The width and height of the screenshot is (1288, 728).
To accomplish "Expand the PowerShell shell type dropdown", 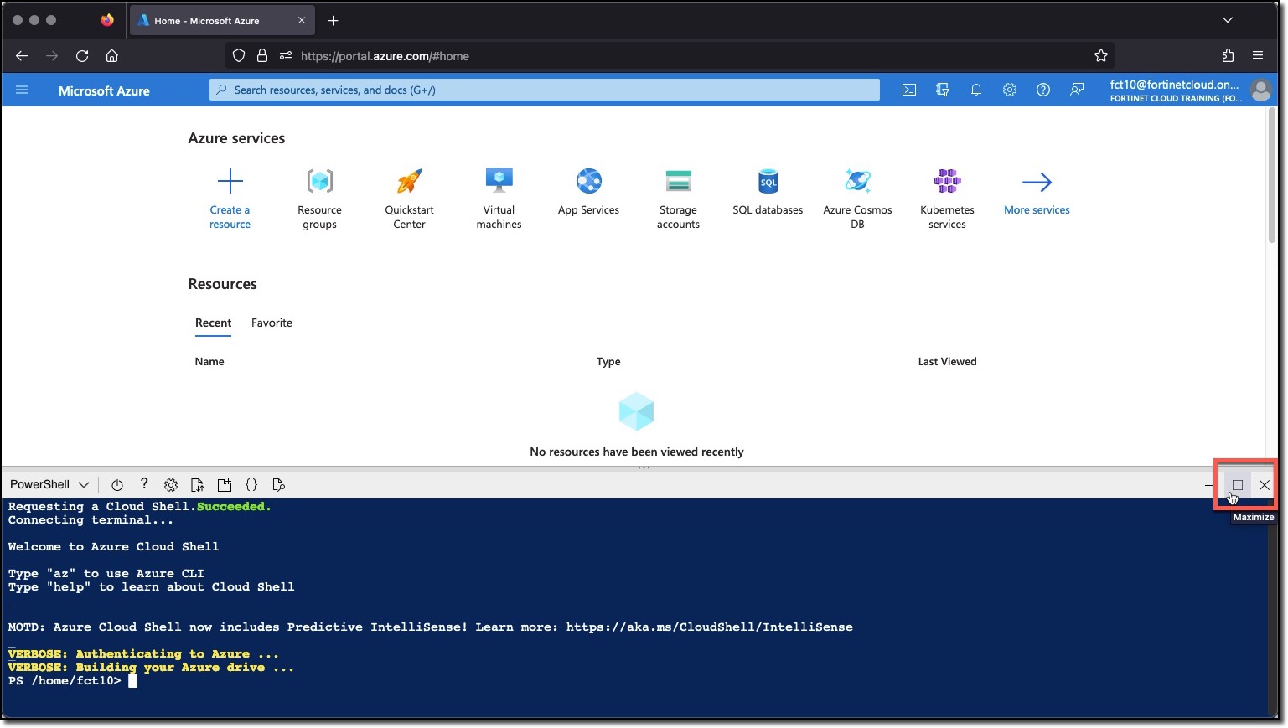I will click(x=49, y=484).
